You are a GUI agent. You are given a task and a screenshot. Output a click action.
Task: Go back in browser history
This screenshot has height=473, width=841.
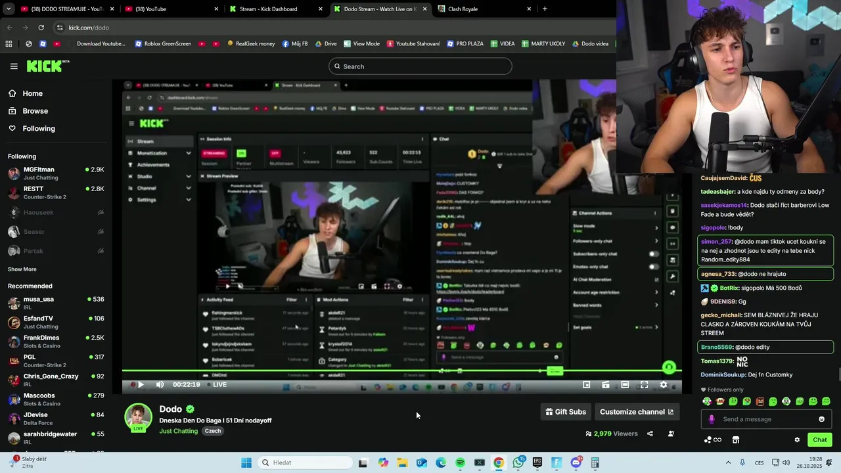click(x=9, y=28)
